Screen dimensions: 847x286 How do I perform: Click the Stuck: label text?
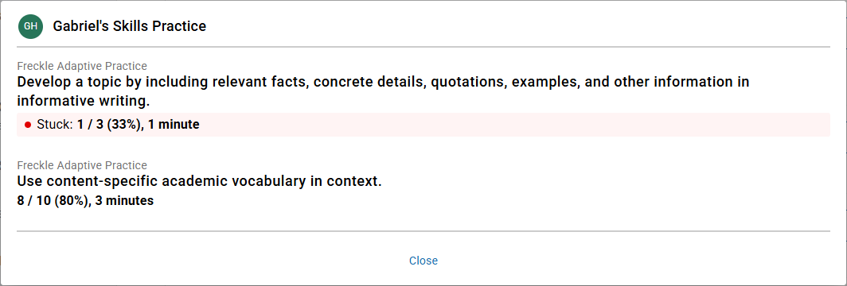click(56, 125)
